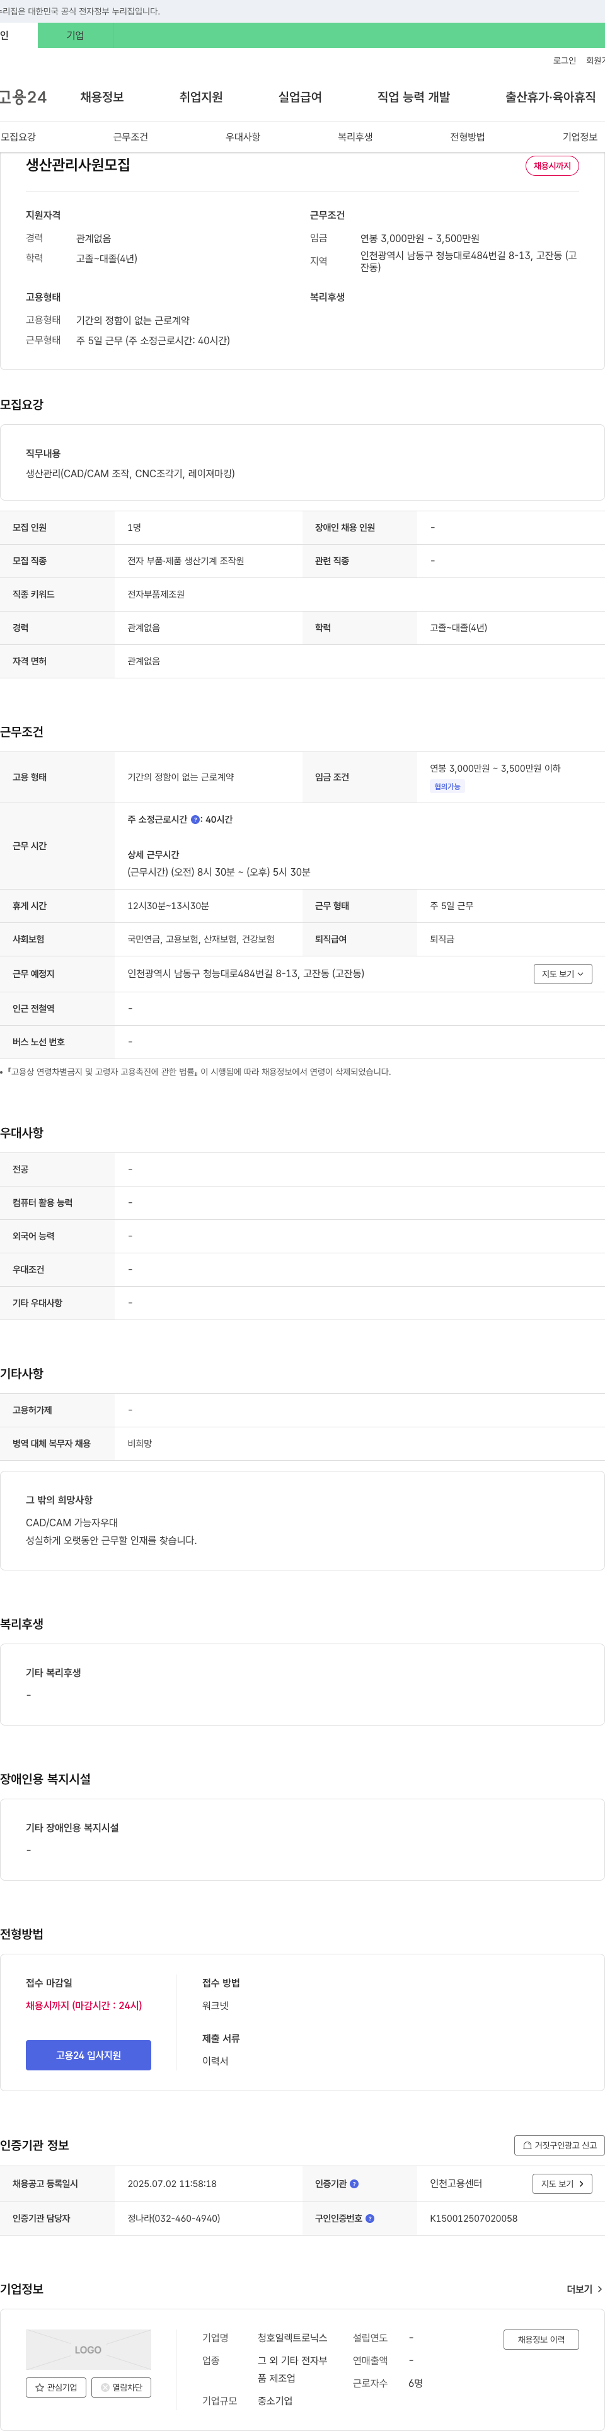The image size is (605, 2431).
Task: Jump to the 전형방법 section tab
Action: (x=467, y=137)
